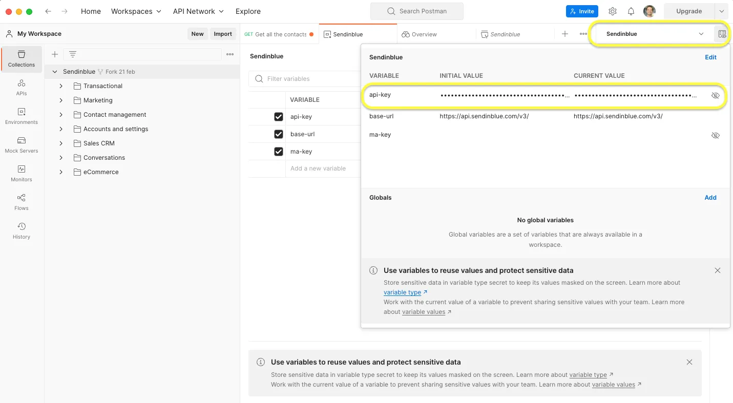Expand the Contact management folder
This screenshot has width=733, height=403.
(x=61, y=115)
